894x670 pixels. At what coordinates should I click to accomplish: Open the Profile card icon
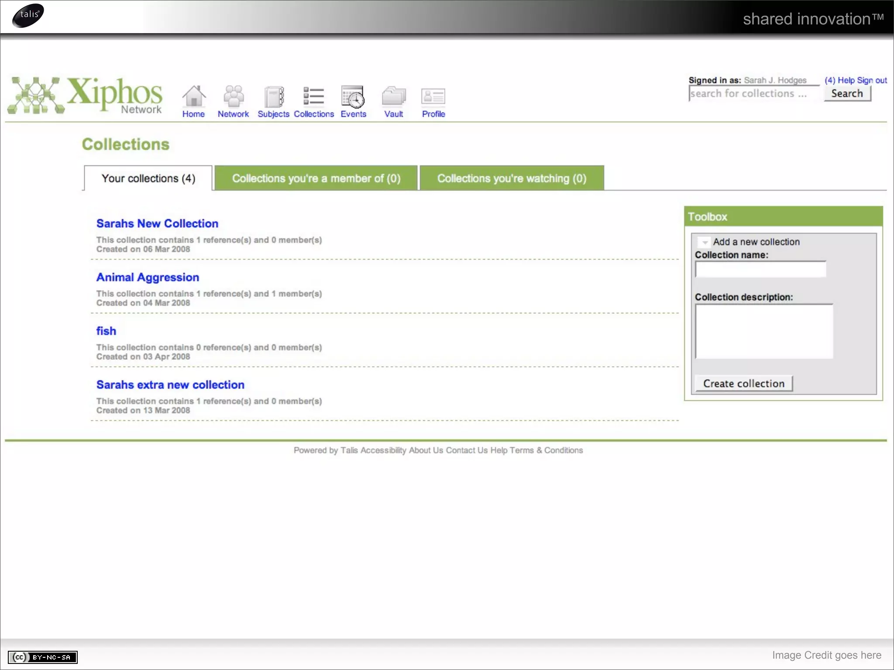click(x=433, y=96)
